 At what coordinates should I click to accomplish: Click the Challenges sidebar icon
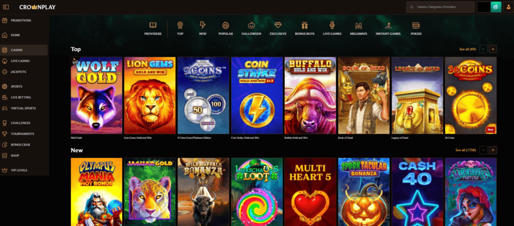[5, 123]
